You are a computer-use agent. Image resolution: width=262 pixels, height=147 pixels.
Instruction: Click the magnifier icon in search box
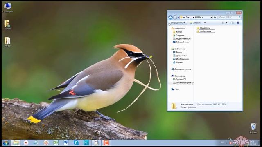[239, 17]
